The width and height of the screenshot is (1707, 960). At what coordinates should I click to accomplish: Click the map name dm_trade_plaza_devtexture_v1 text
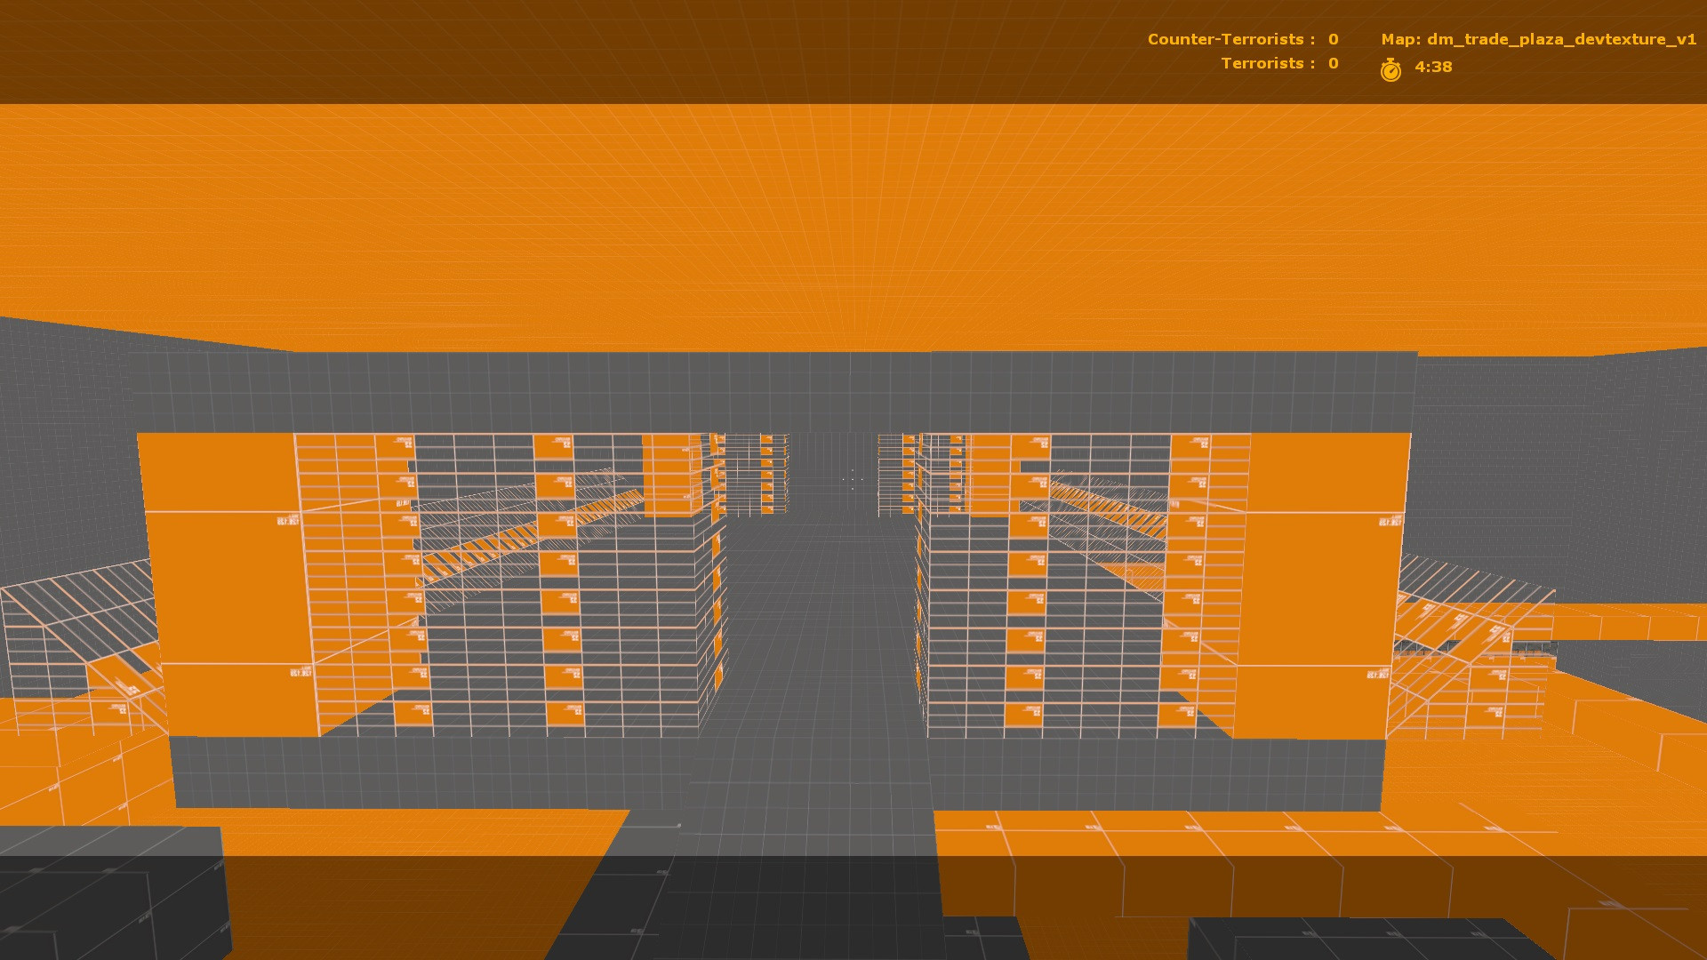[1538, 39]
